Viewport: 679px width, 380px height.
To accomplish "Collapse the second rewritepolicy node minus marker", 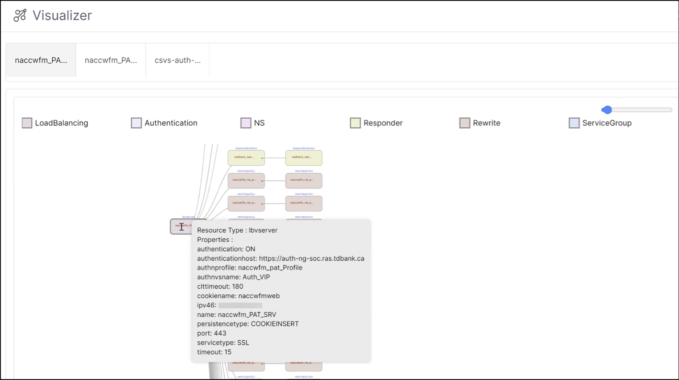I will (x=262, y=204).
